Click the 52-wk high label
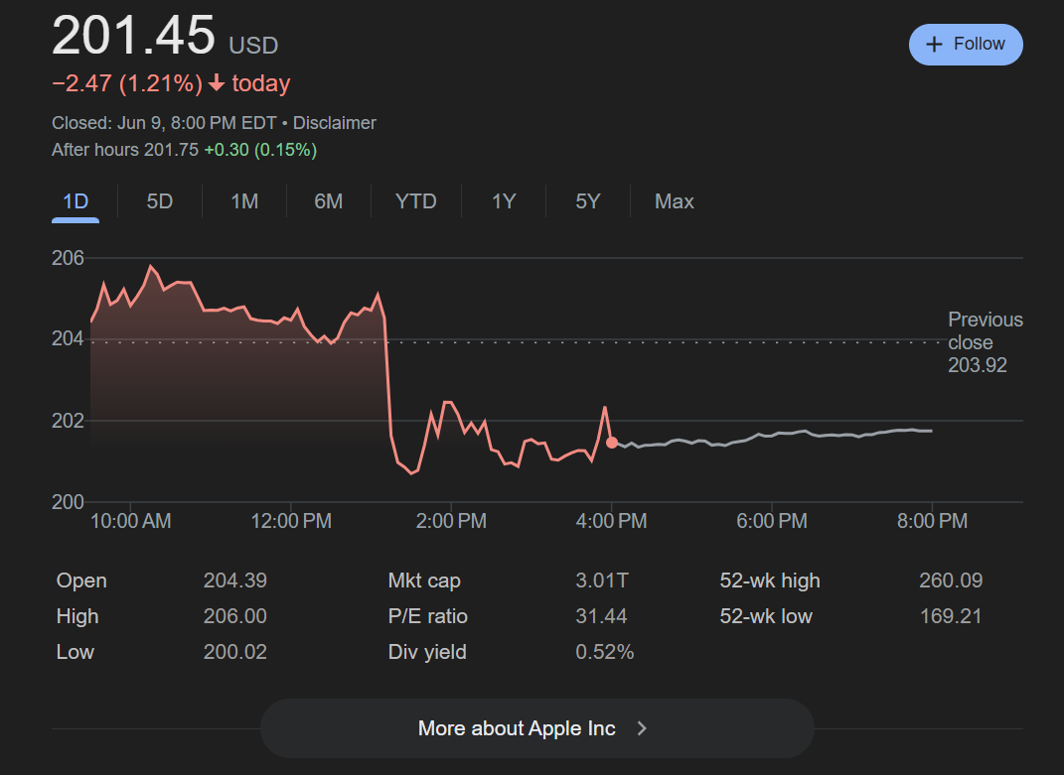Viewport: 1064px width, 775px height. click(x=770, y=581)
